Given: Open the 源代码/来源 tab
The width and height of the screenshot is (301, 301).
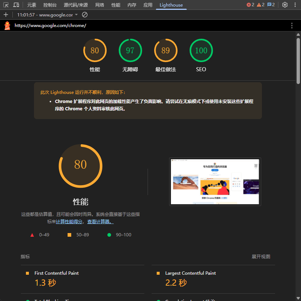Looking at the screenshot, I should point(76,5).
